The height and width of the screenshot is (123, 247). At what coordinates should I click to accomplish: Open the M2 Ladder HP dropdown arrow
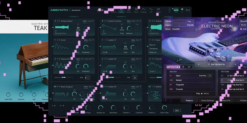click(140, 87)
